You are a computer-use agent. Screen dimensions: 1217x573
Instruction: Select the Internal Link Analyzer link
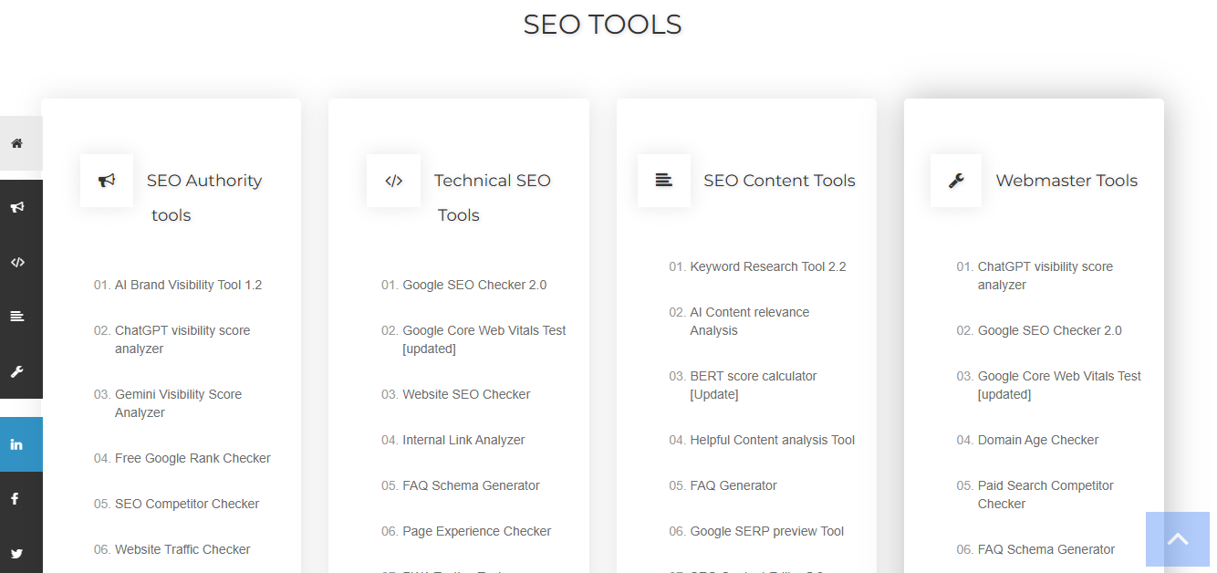(x=463, y=440)
